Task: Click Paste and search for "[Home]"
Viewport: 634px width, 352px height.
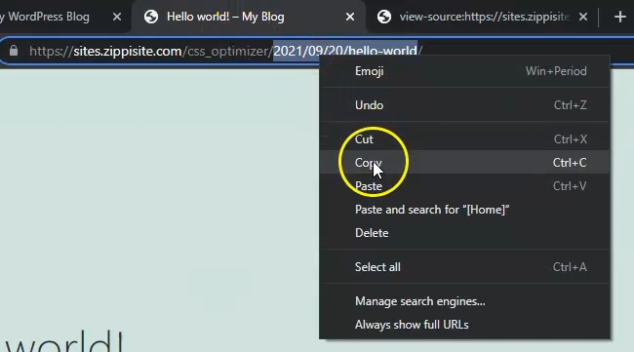Action: (x=464, y=210)
